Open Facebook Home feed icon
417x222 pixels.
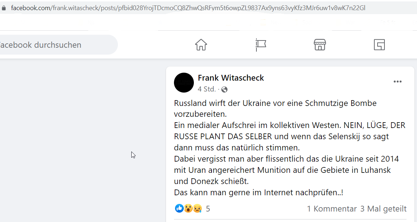201,45
